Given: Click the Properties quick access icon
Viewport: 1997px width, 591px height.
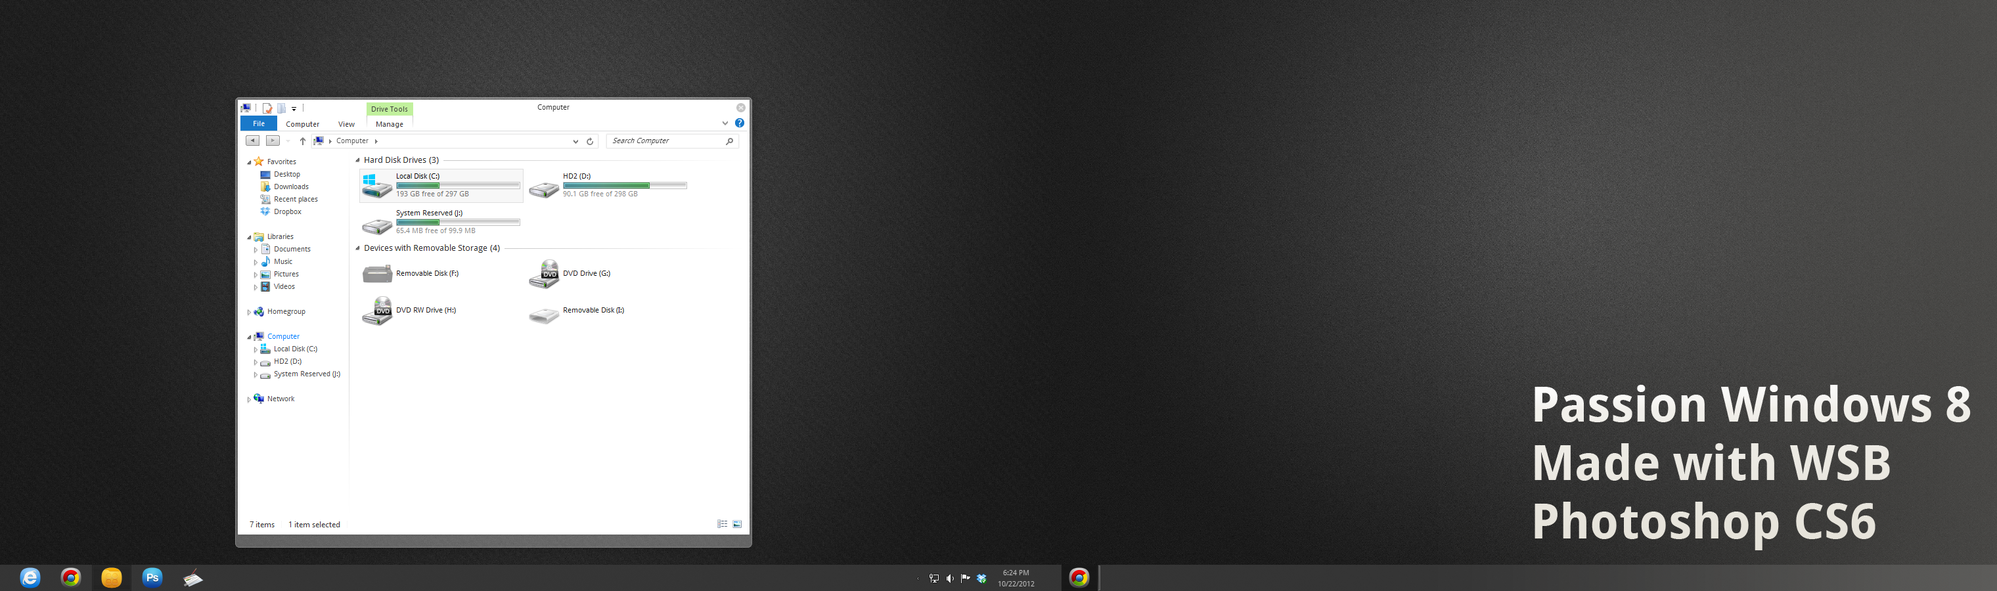Looking at the screenshot, I should 267,108.
